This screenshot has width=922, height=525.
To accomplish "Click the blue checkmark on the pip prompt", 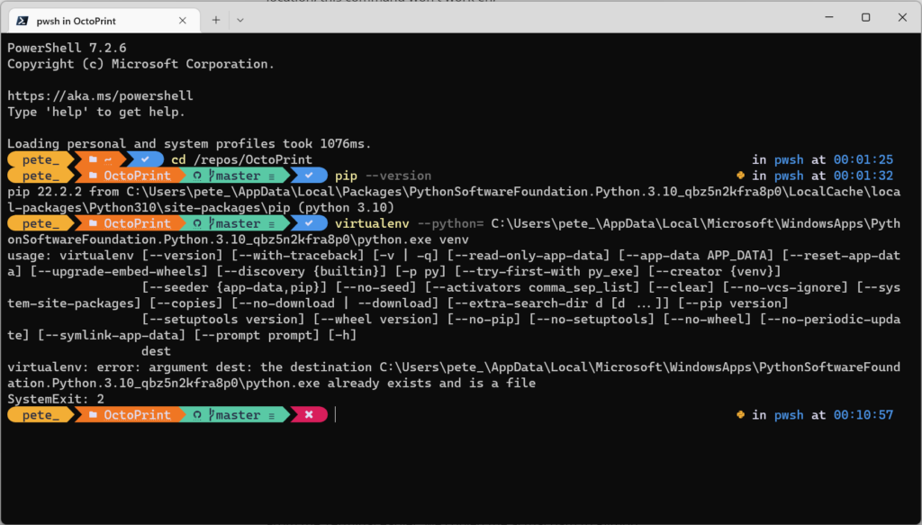I will 309,176.
